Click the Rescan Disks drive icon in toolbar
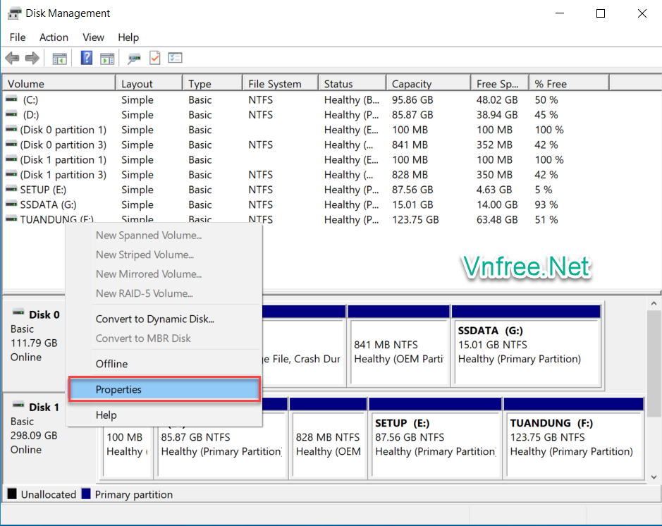The width and height of the screenshot is (662, 526). click(134, 59)
